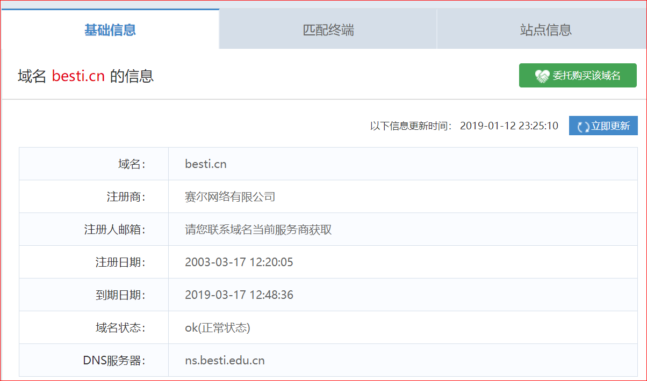The image size is (647, 381).
Task: Click the refresh arrows icon in 立即更新
Action: pos(583,127)
